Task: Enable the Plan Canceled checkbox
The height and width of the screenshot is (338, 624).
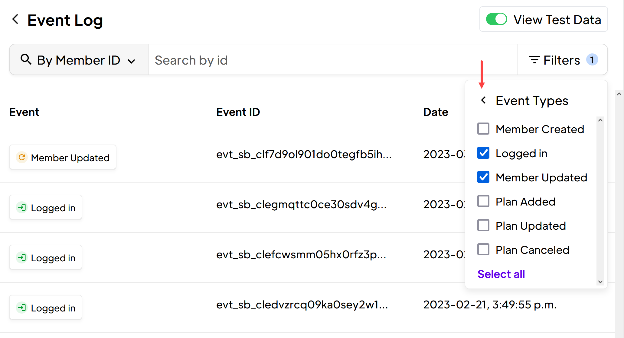Action: pyautogui.click(x=483, y=250)
